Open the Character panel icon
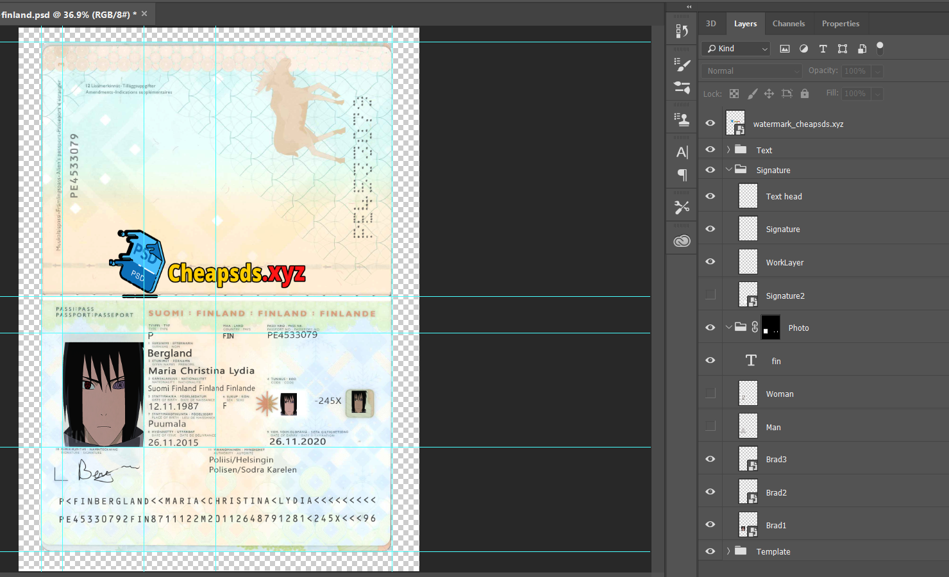 click(x=682, y=152)
